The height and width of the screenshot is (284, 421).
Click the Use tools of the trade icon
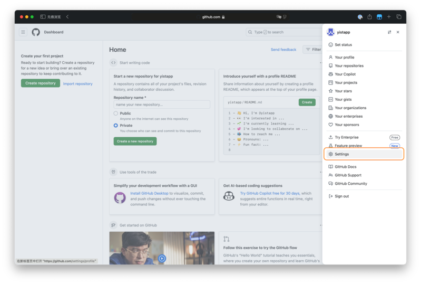pos(113,172)
